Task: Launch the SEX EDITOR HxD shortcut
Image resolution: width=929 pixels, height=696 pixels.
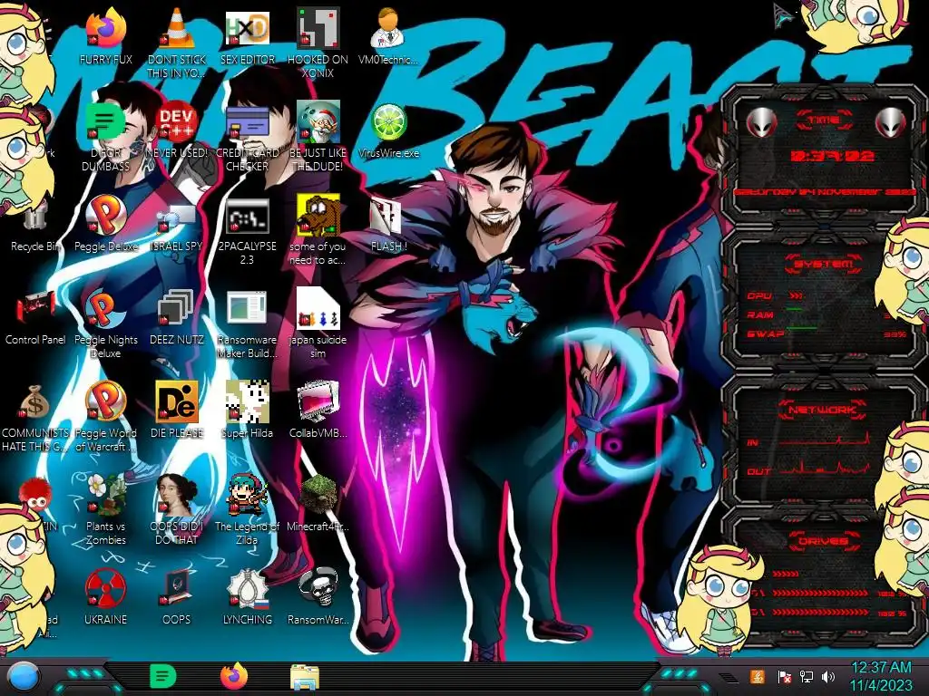Action: [x=248, y=30]
